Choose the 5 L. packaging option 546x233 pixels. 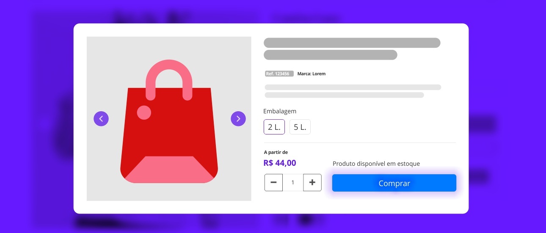300,127
